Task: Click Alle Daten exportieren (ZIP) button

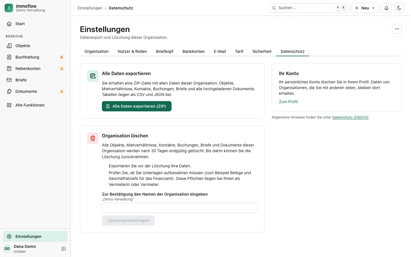Action: [137, 106]
